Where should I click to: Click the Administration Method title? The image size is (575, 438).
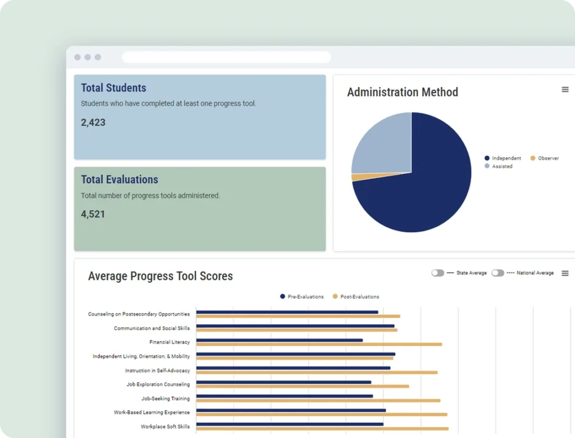[x=403, y=92]
